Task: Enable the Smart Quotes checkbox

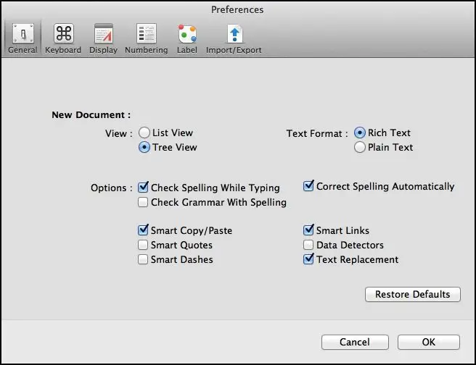Action: pyautogui.click(x=143, y=245)
